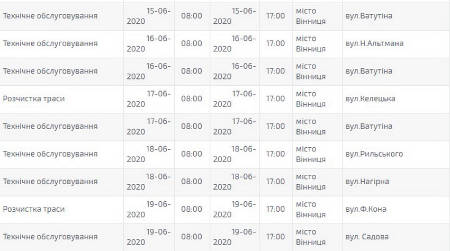Image resolution: width=450 pixels, height=251 pixels.
Task: Click місто Вінниця in the вул.Ф.Кона row
Action: pos(311,209)
